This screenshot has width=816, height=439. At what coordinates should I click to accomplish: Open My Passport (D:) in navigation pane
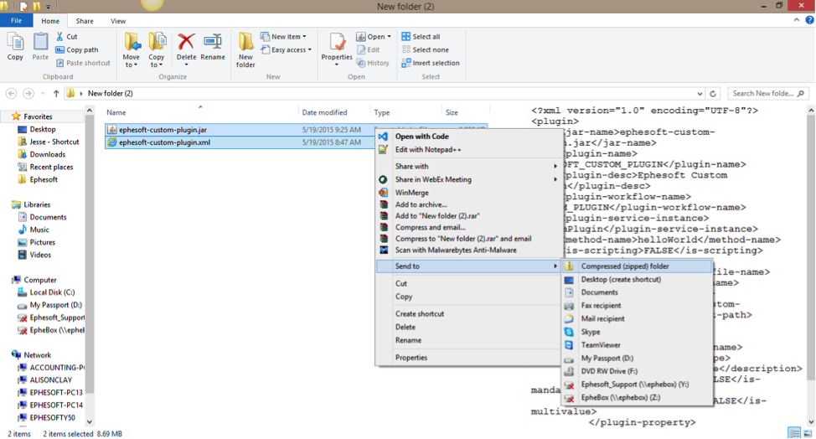[x=55, y=305]
